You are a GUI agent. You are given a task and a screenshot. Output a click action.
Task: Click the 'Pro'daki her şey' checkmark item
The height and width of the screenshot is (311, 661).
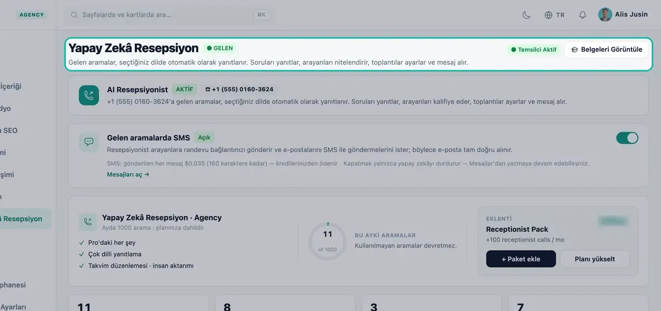pyautogui.click(x=107, y=242)
